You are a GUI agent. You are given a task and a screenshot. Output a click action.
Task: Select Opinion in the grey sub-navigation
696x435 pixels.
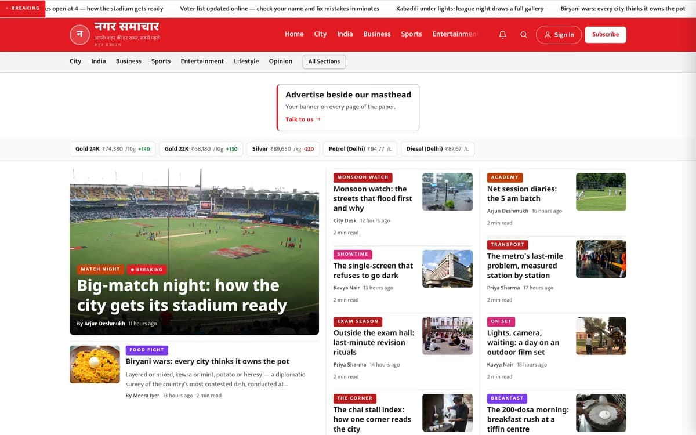[x=281, y=61]
